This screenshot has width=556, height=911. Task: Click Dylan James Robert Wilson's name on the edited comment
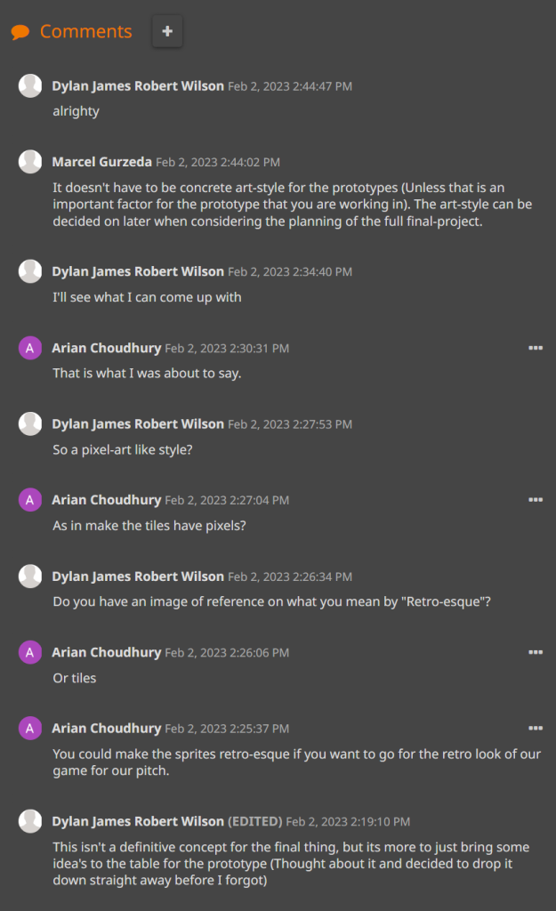(x=138, y=821)
